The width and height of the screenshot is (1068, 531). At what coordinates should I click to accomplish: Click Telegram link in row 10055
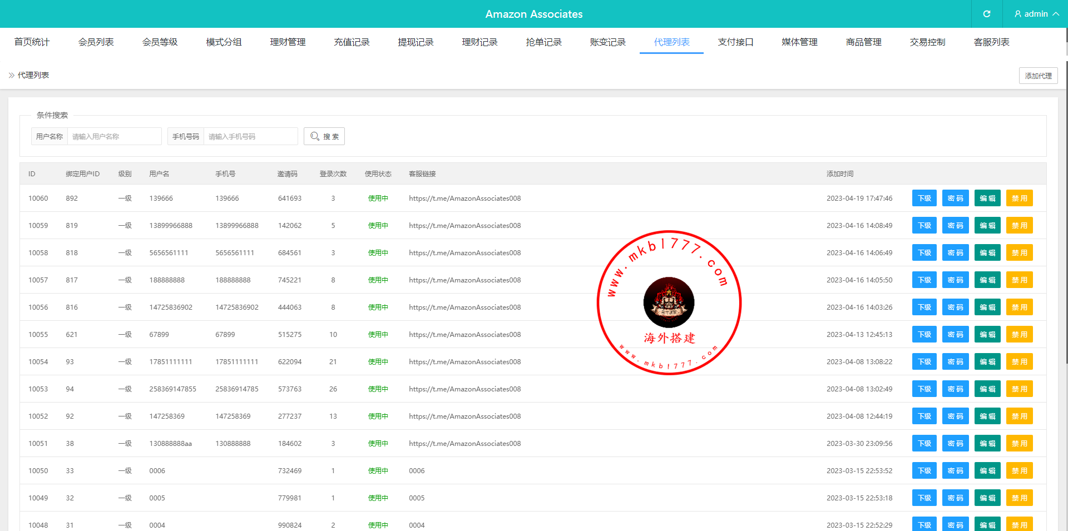tap(464, 334)
